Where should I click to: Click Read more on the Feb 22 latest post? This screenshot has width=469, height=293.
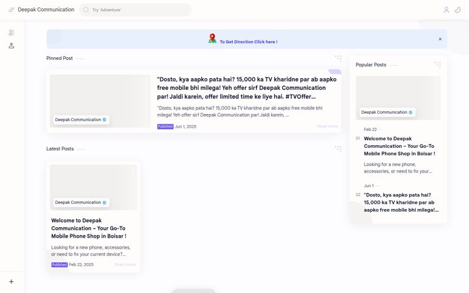pos(125,264)
